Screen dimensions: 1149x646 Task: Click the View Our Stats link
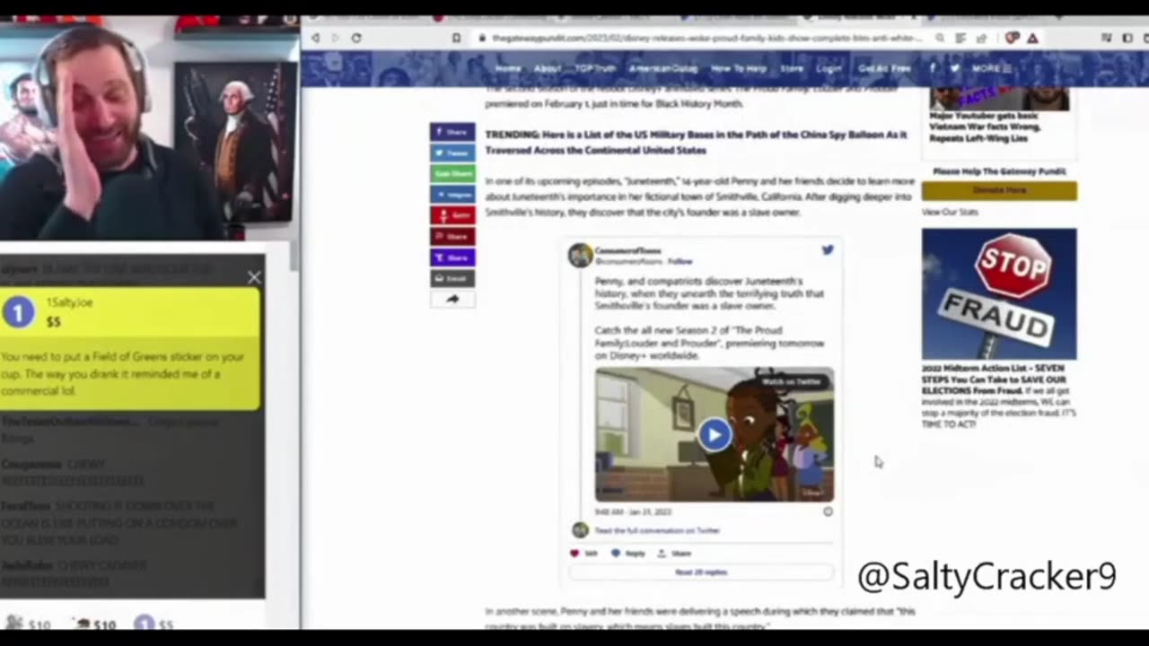tap(950, 212)
